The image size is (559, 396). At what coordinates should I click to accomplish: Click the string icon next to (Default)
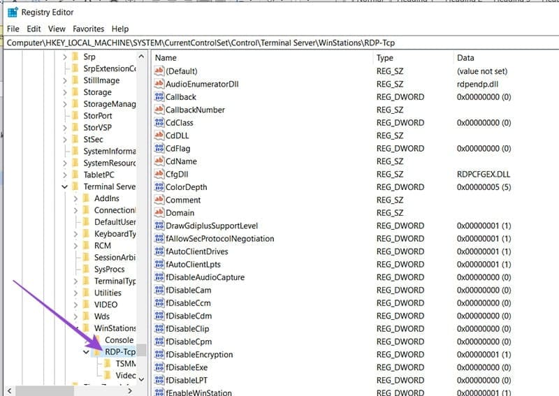[159, 71]
